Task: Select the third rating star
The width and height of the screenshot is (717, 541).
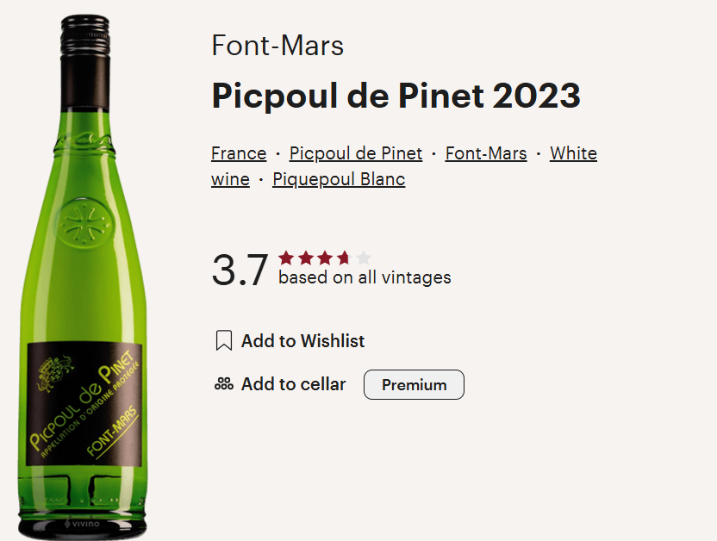Action: point(325,258)
